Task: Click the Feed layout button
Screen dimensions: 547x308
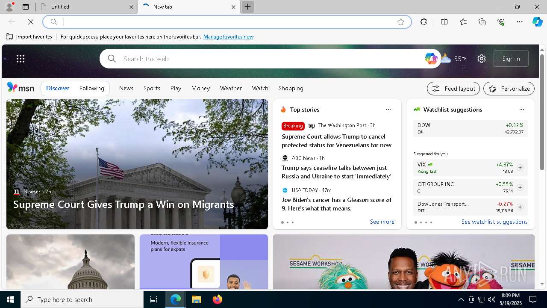Action: click(453, 89)
